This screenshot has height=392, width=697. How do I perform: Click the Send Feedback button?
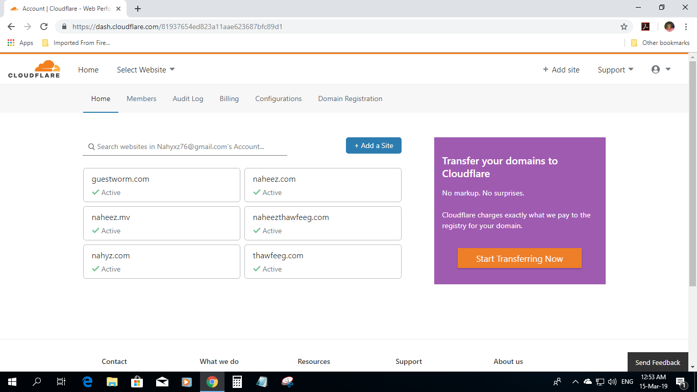658,362
